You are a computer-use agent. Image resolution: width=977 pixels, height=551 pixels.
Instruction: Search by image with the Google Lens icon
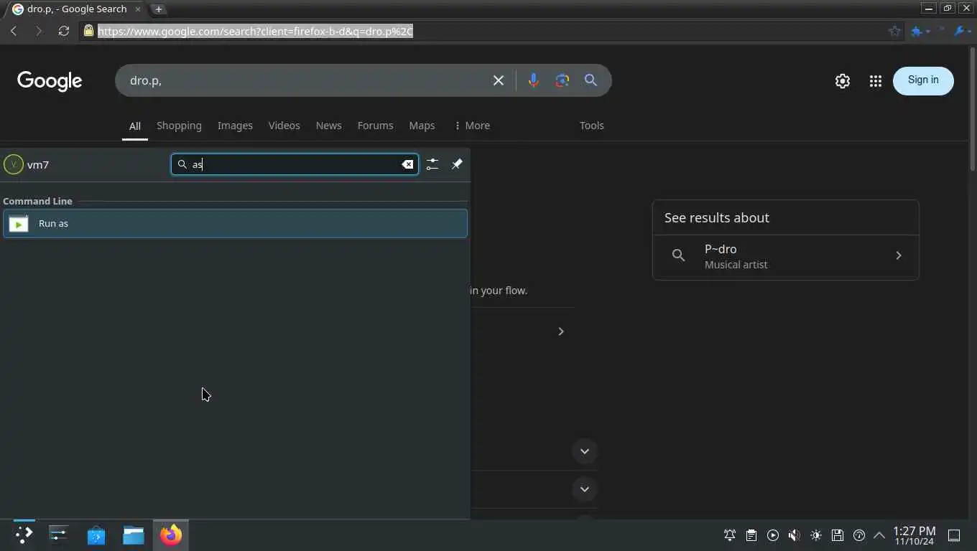click(x=562, y=80)
